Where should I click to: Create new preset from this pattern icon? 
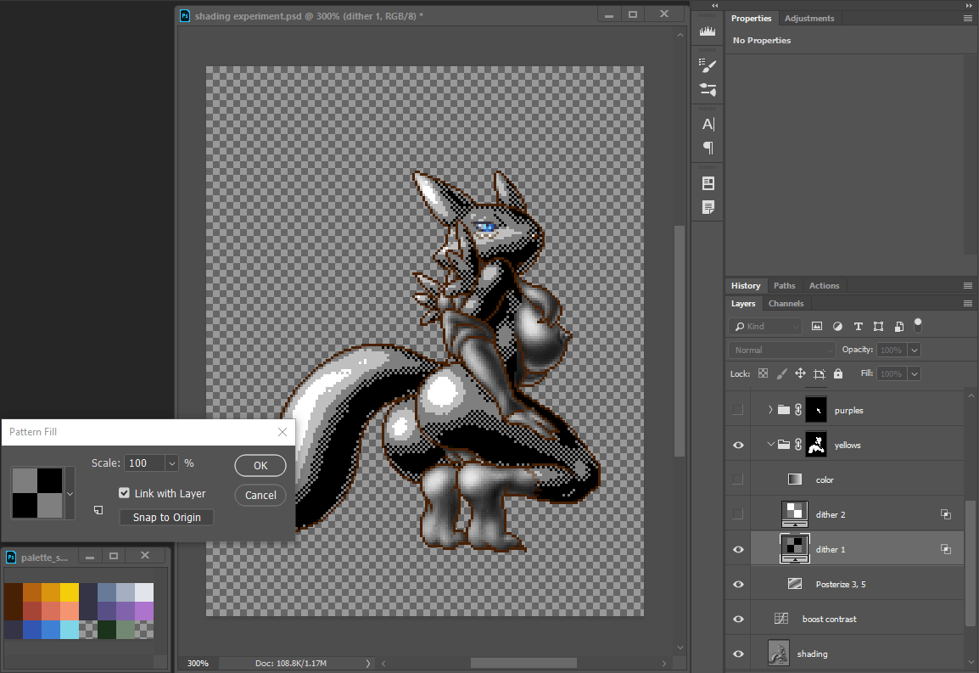pos(98,510)
